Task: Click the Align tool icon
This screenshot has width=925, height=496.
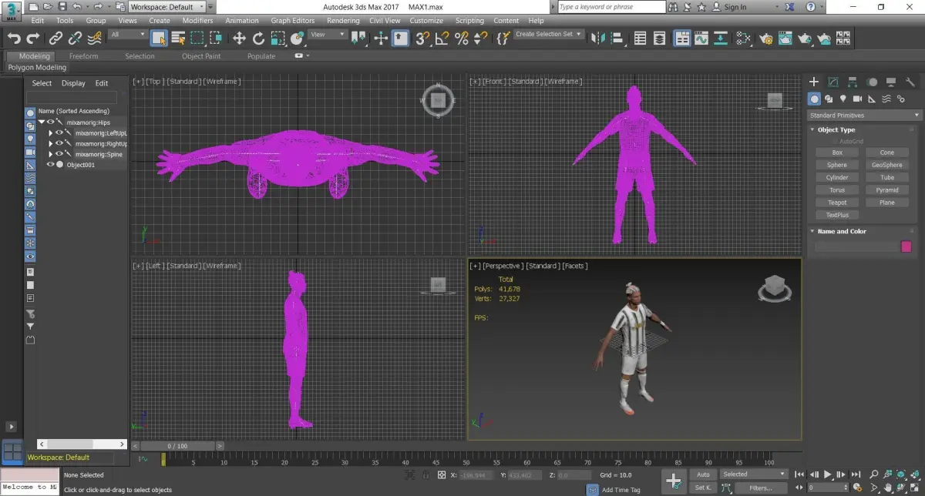Action: [618, 38]
